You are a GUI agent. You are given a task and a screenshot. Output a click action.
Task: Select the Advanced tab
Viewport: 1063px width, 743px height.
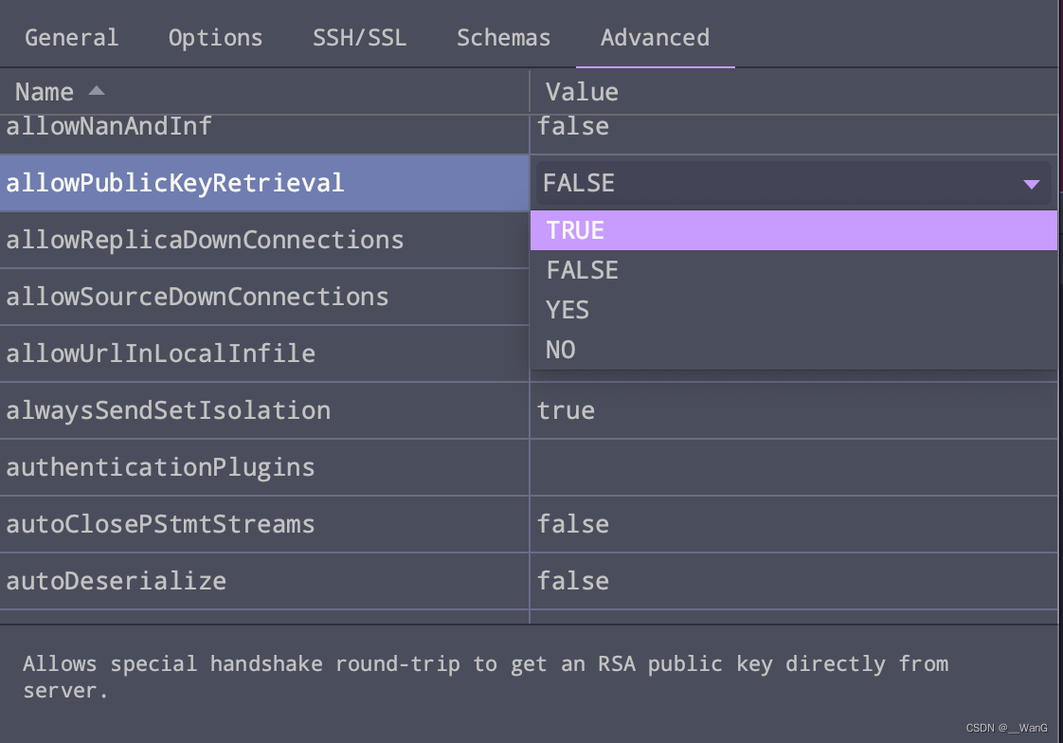pos(655,37)
